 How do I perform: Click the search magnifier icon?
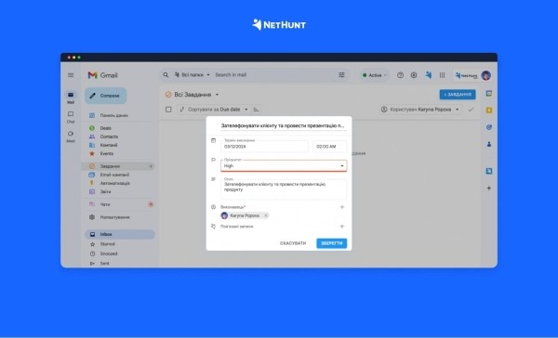click(x=166, y=75)
